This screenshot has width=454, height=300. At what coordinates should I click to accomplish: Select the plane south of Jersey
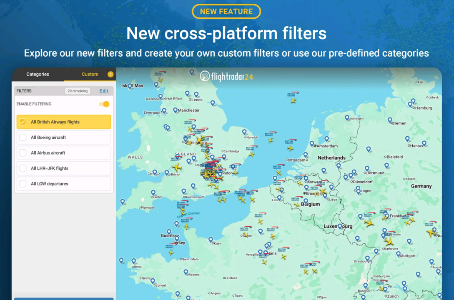[171, 253]
